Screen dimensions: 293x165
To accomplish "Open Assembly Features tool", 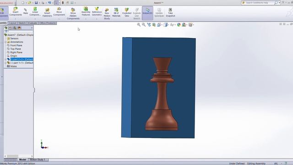I will coord(86,11).
